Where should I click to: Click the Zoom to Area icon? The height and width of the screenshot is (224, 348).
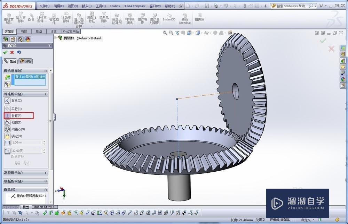point(171,33)
